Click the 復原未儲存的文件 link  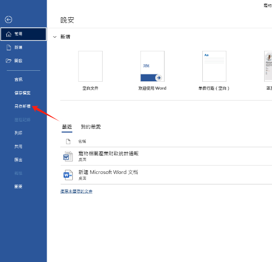[77, 191]
